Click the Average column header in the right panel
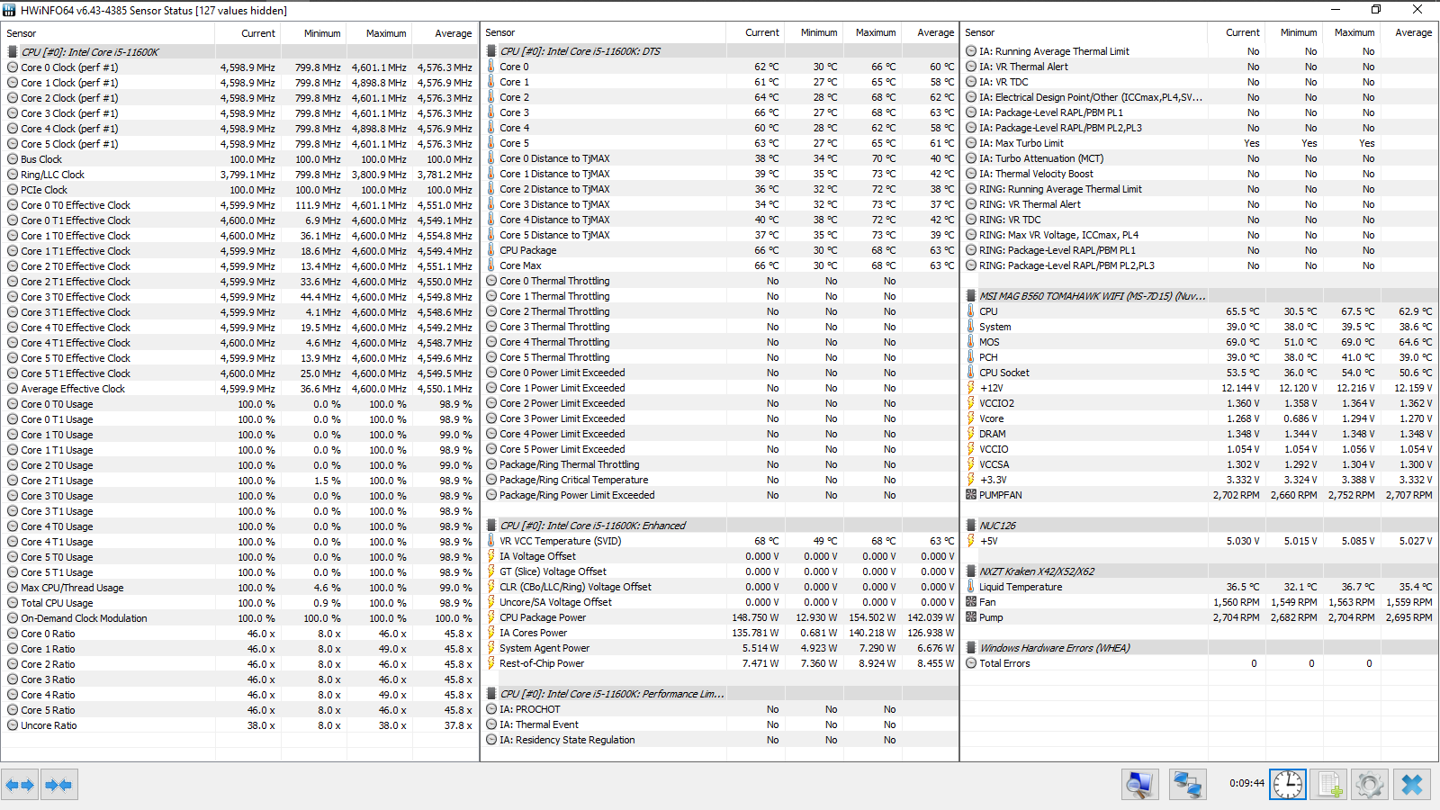Viewport: 1440px width, 810px height. 1410,32
